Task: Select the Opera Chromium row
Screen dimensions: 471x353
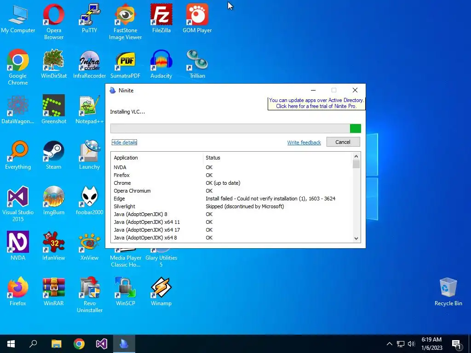Action: click(231, 191)
